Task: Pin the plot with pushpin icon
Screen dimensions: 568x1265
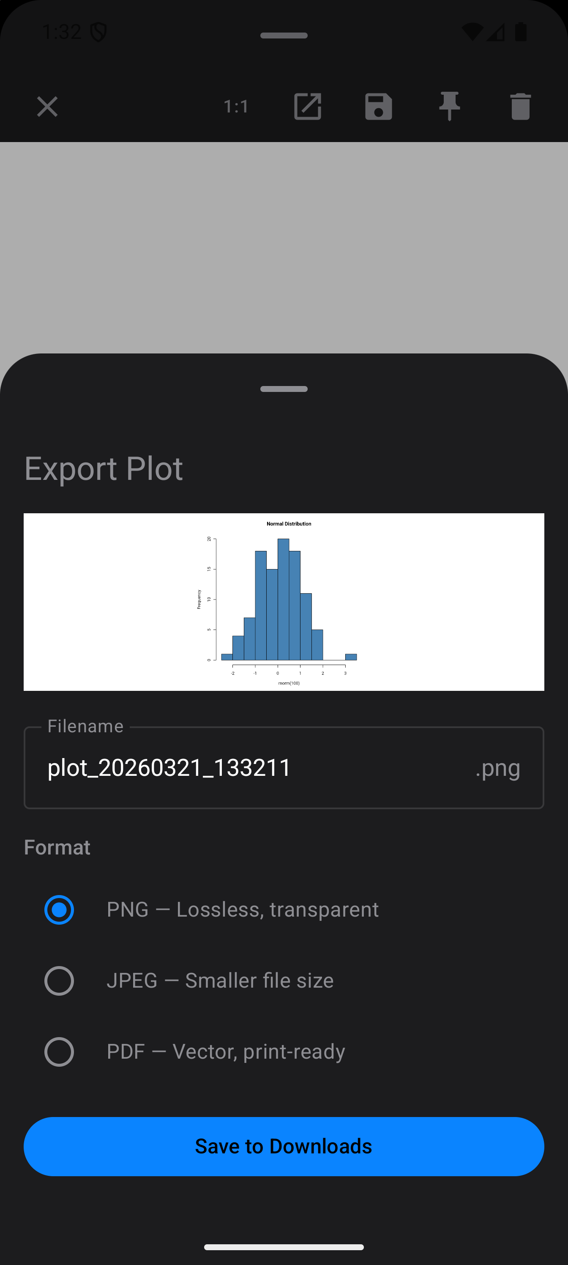Action: [x=449, y=107]
